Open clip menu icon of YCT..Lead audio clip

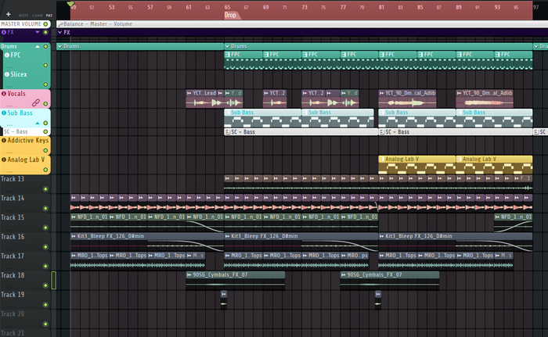tap(189, 93)
